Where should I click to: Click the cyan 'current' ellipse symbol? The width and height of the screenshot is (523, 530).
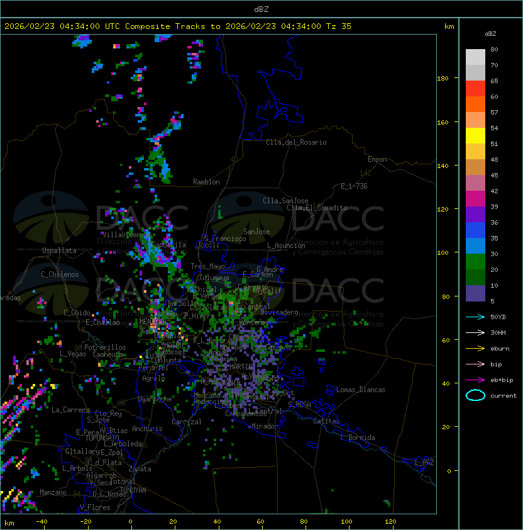(475, 395)
